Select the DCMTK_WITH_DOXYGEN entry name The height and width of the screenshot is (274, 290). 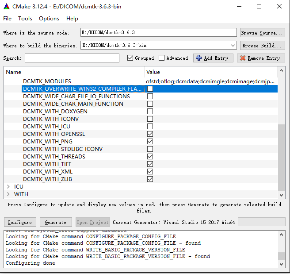point(55,112)
